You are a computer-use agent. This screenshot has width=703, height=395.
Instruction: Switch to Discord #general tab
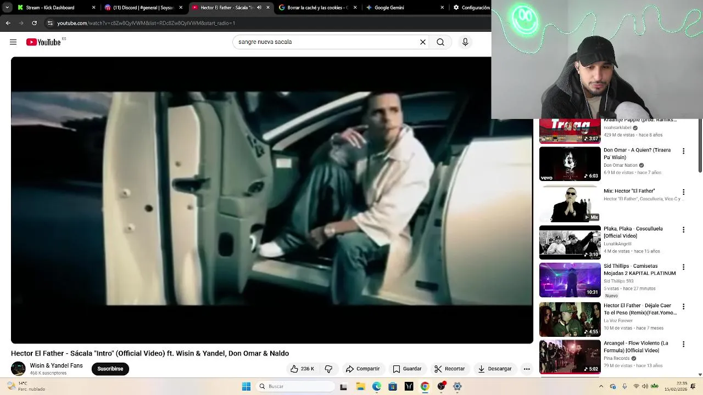(143, 8)
